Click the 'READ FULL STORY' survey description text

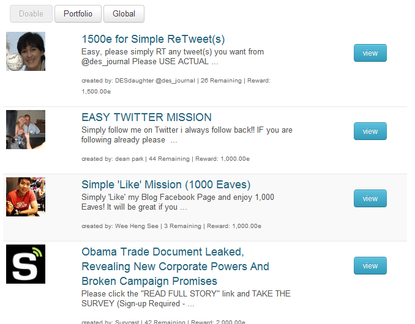(x=186, y=298)
